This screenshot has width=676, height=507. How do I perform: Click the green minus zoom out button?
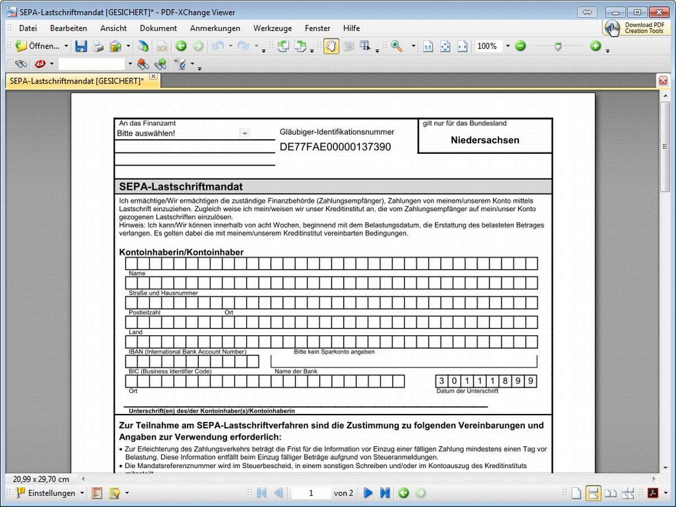(521, 46)
